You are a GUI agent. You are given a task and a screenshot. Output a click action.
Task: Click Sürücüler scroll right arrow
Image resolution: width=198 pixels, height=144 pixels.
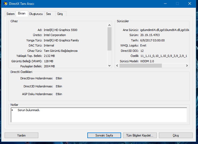click(187, 65)
